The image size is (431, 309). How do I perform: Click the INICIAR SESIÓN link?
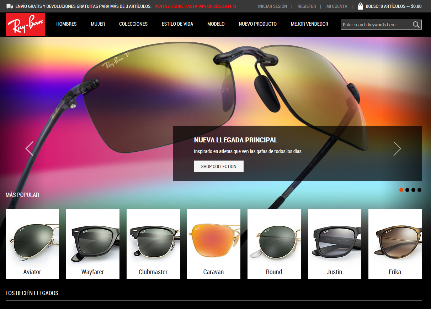pos(272,6)
